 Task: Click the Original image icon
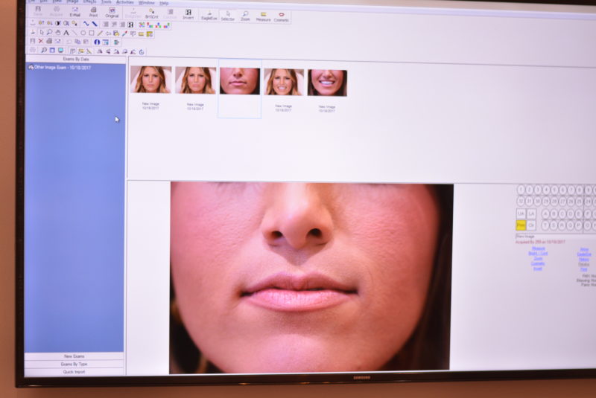coord(112,12)
